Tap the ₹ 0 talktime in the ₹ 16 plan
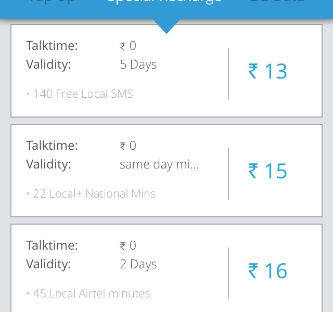This screenshot has height=312, width=333. (128, 245)
